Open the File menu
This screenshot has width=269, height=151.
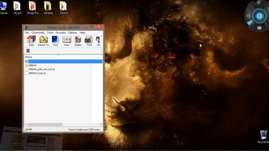[x=27, y=33]
